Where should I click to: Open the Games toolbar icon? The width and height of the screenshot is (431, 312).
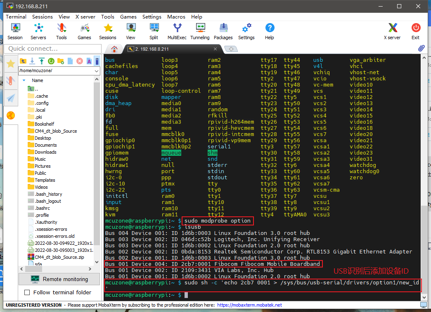(84, 32)
